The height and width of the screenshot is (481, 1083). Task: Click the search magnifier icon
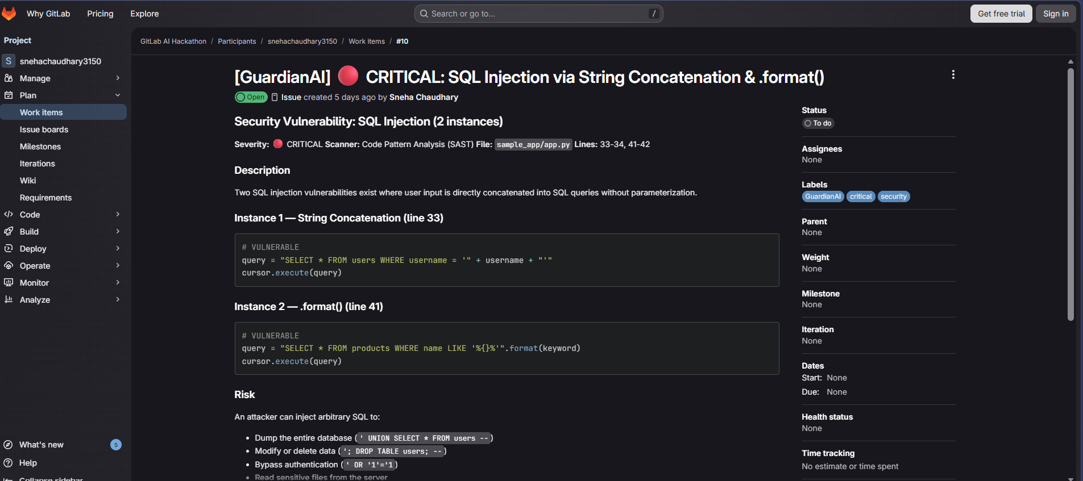pyautogui.click(x=424, y=14)
